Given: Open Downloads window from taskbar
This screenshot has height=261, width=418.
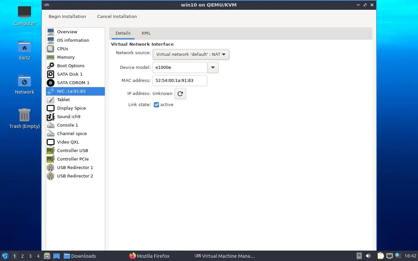Looking at the screenshot, I should (80, 256).
